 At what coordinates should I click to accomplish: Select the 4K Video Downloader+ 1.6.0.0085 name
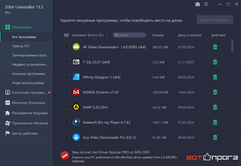tap(114, 47)
